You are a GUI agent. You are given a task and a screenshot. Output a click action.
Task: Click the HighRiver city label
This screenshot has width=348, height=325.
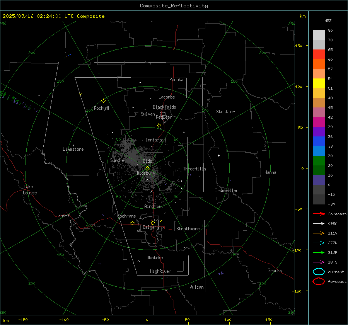[160, 271]
